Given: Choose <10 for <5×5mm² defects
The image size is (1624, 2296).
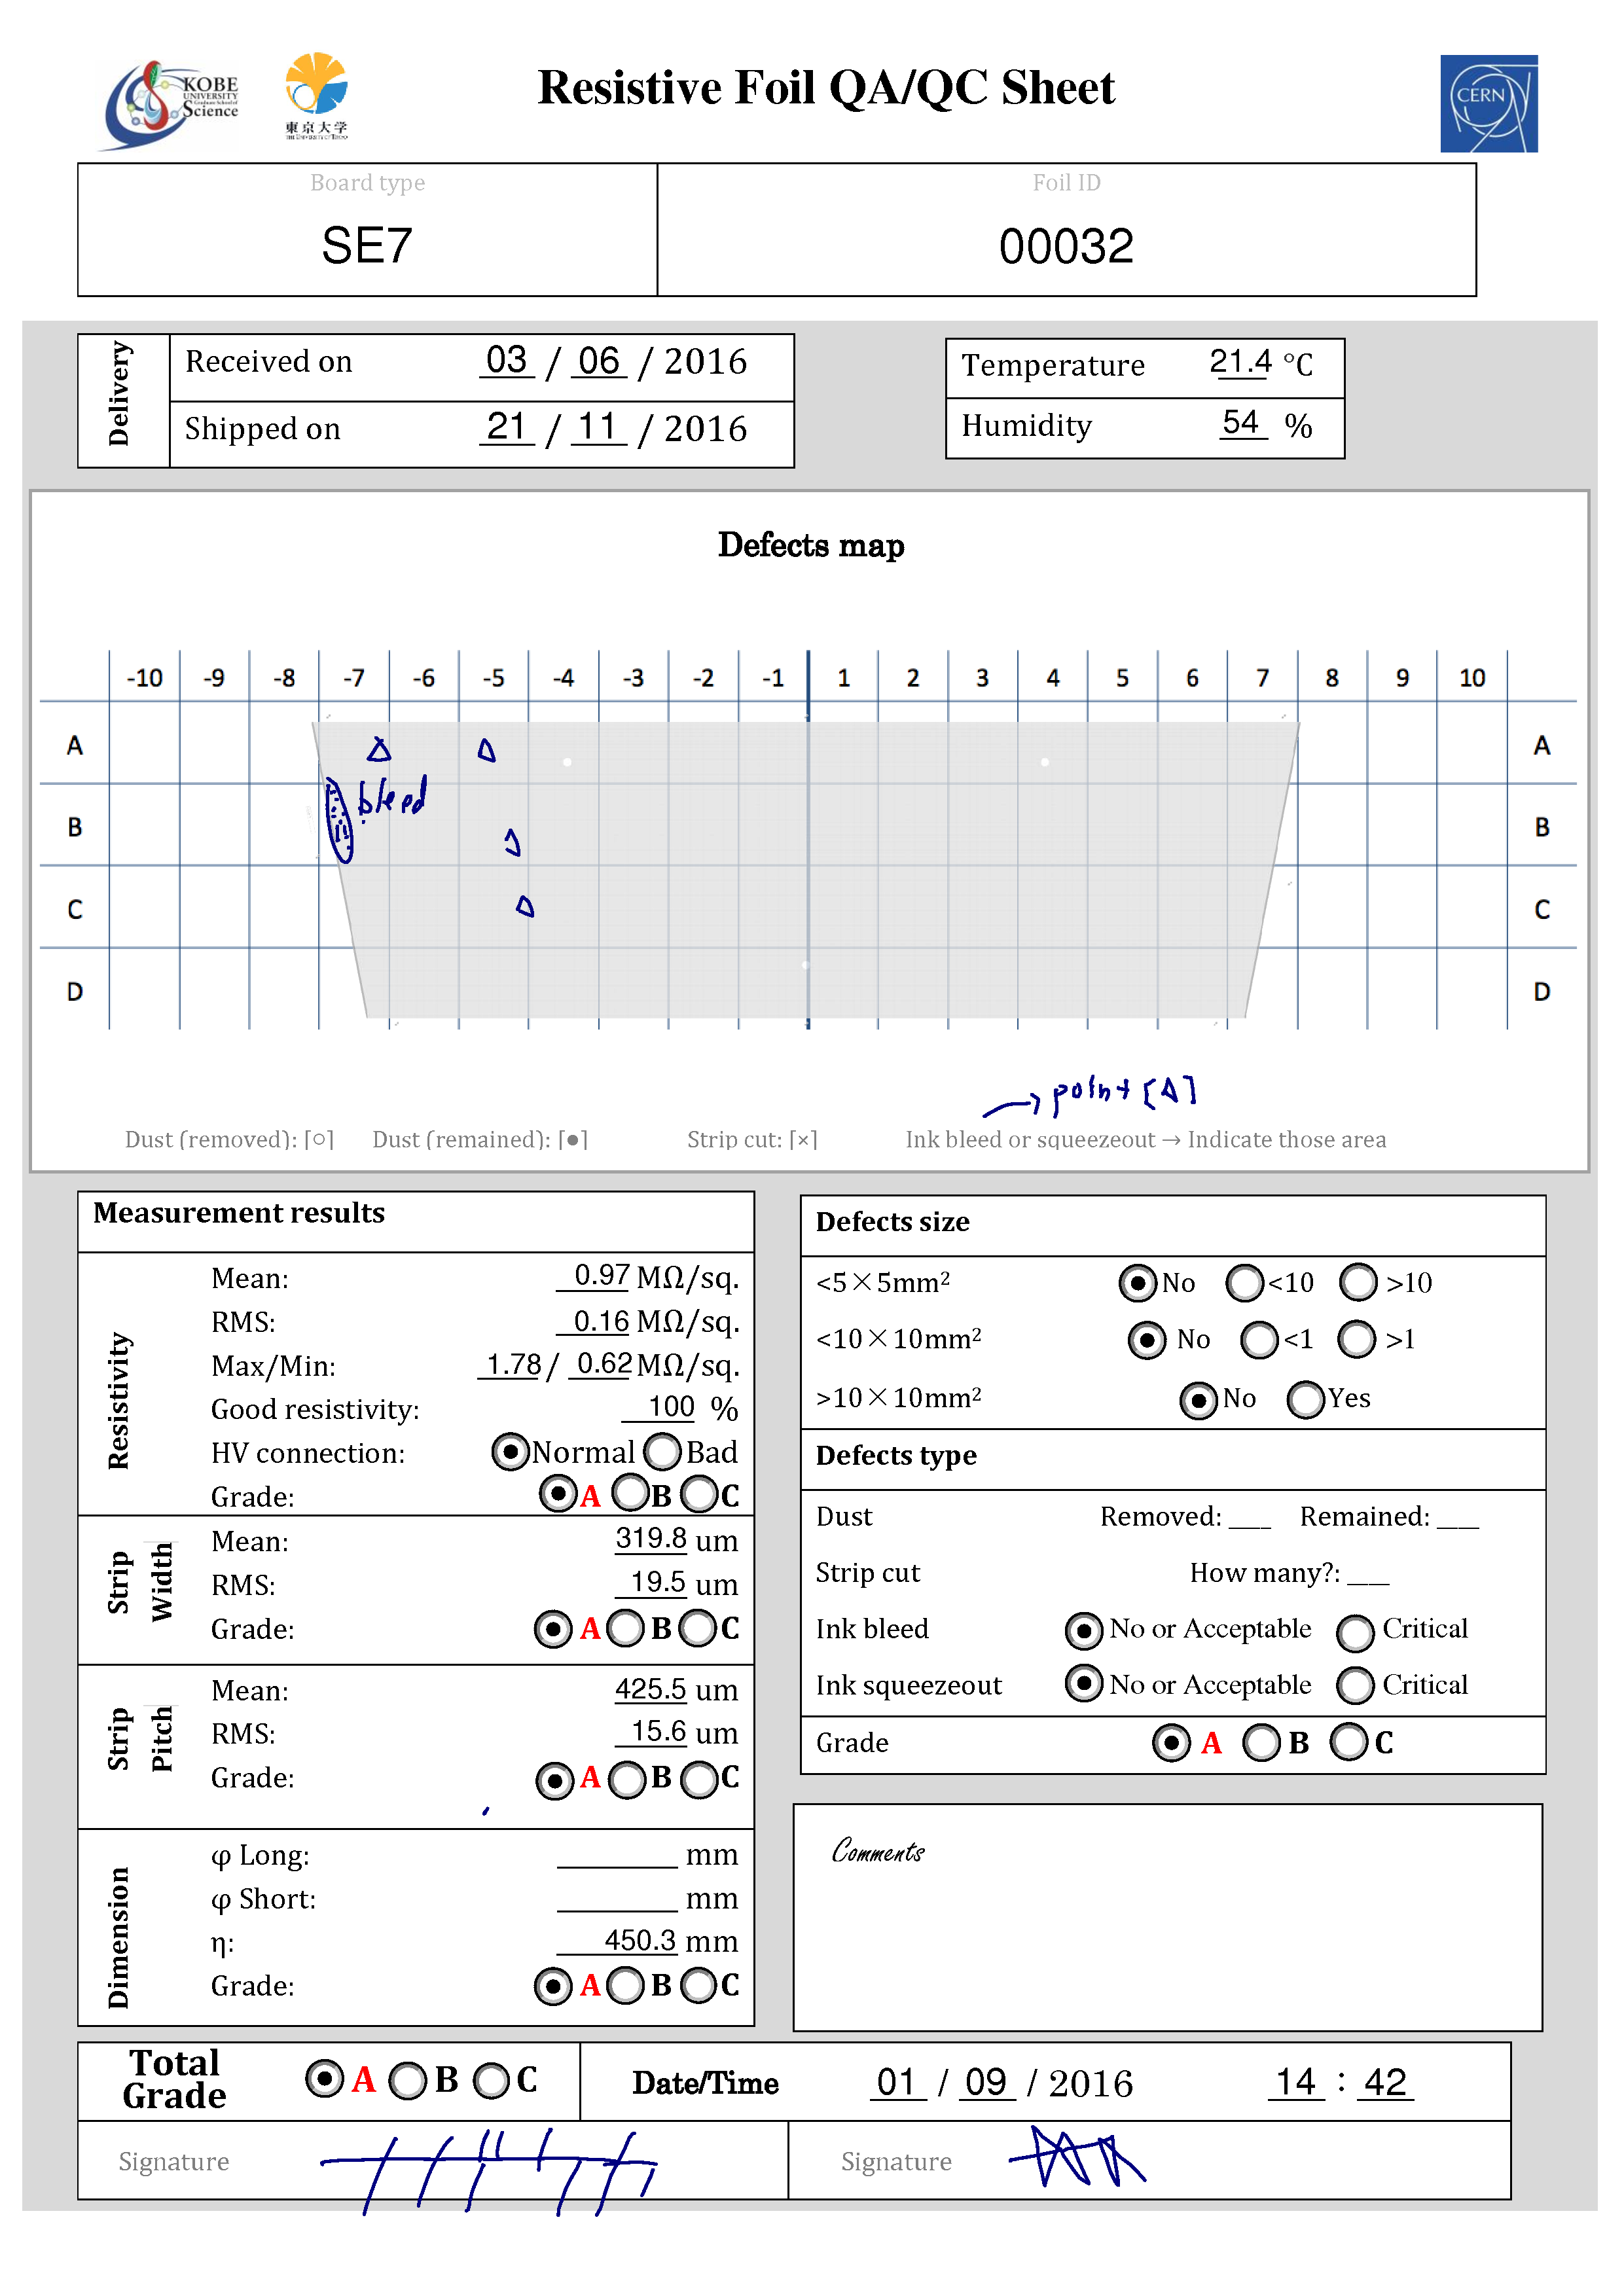Looking at the screenshot, I should [1245, 1282].
